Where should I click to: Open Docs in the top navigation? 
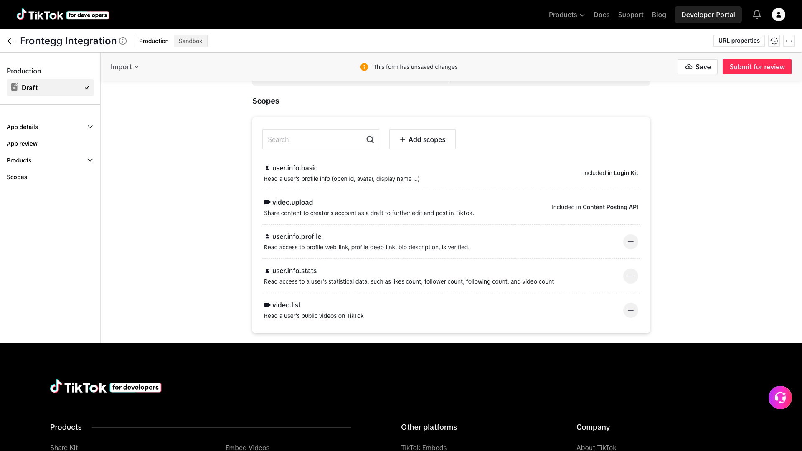601,15
